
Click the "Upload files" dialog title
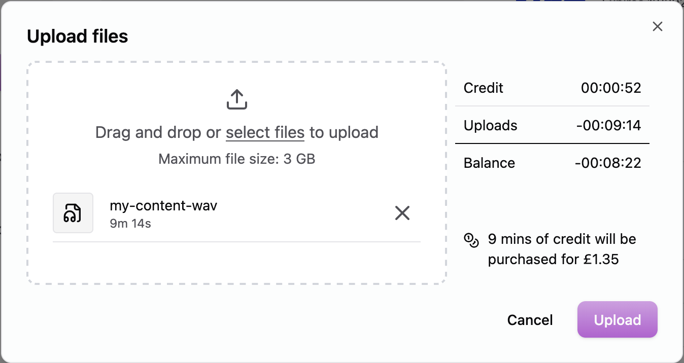tap(77, 37)
